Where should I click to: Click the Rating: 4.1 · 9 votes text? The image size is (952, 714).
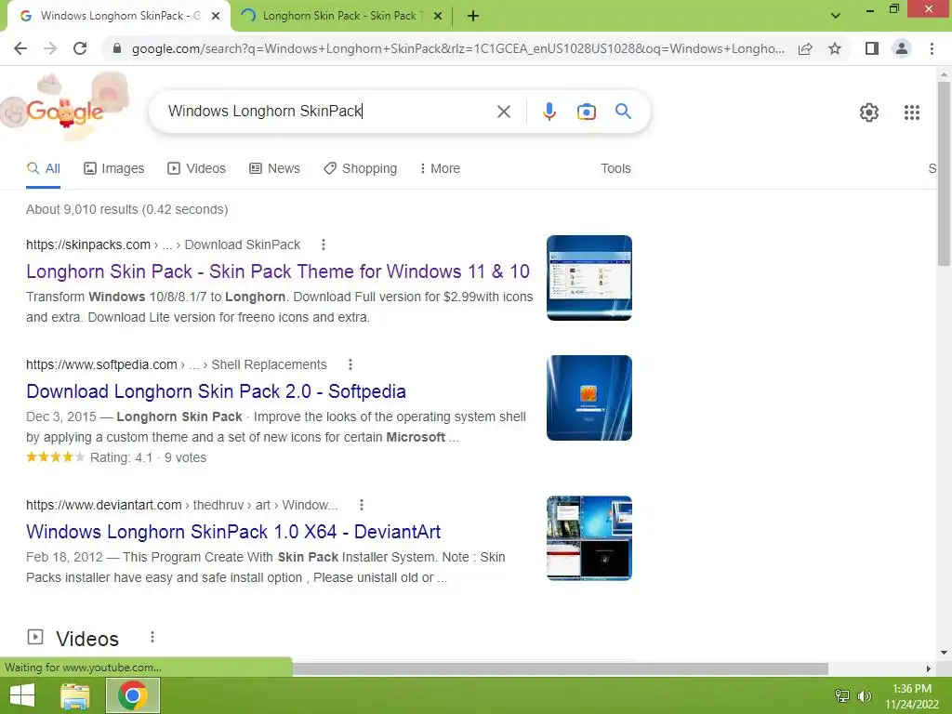point(148,457)
